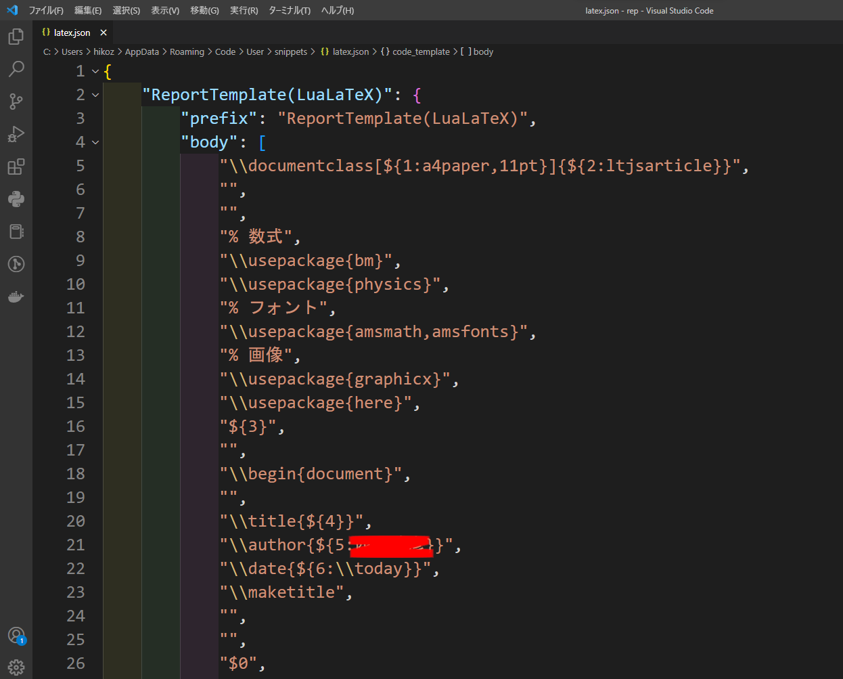
Task: Open the 選択(S) menu
Action: (127, 10)
